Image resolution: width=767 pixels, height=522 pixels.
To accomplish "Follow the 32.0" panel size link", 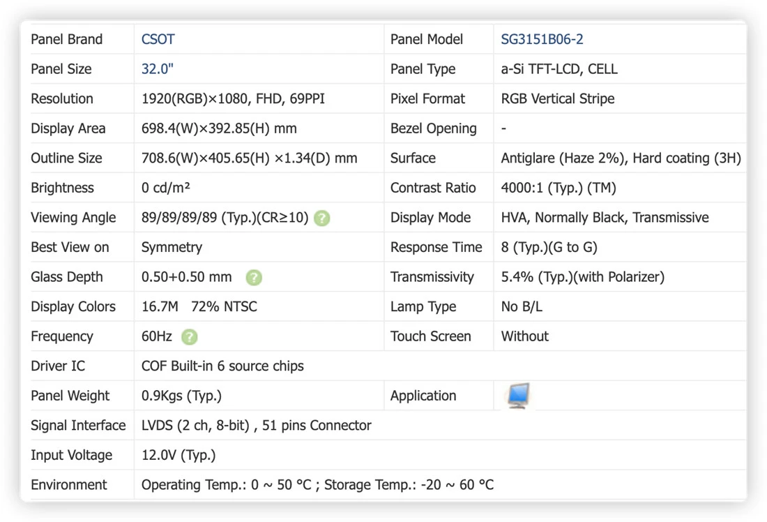I will pyautogui.click(x=158, y=69).
